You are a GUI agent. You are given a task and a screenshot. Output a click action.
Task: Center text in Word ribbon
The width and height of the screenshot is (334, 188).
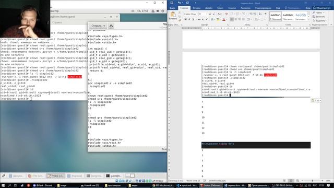click(x=235, y=19)
